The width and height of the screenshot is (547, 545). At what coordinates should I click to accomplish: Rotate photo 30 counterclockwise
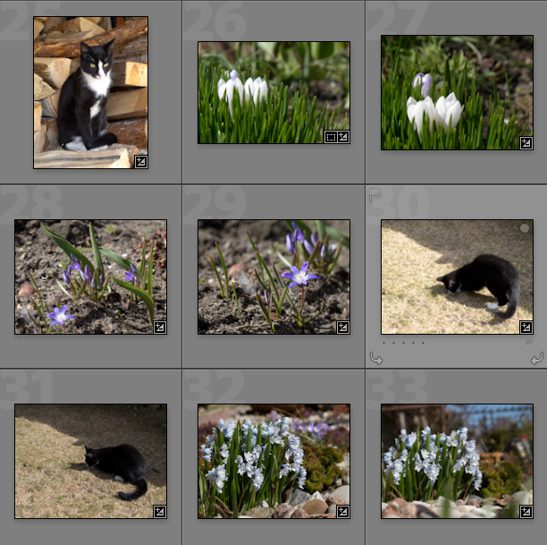pos(375,358)
